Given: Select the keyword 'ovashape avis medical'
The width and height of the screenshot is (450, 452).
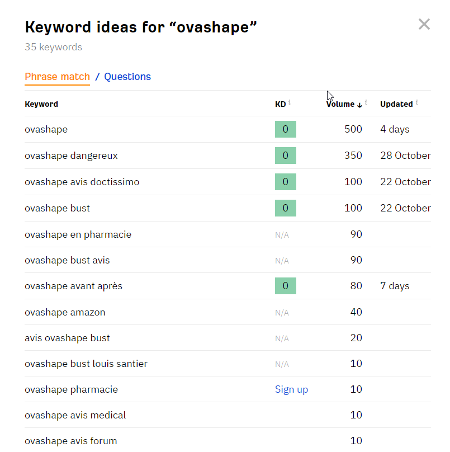Looking at the screenshot, I should pos(75,415).
